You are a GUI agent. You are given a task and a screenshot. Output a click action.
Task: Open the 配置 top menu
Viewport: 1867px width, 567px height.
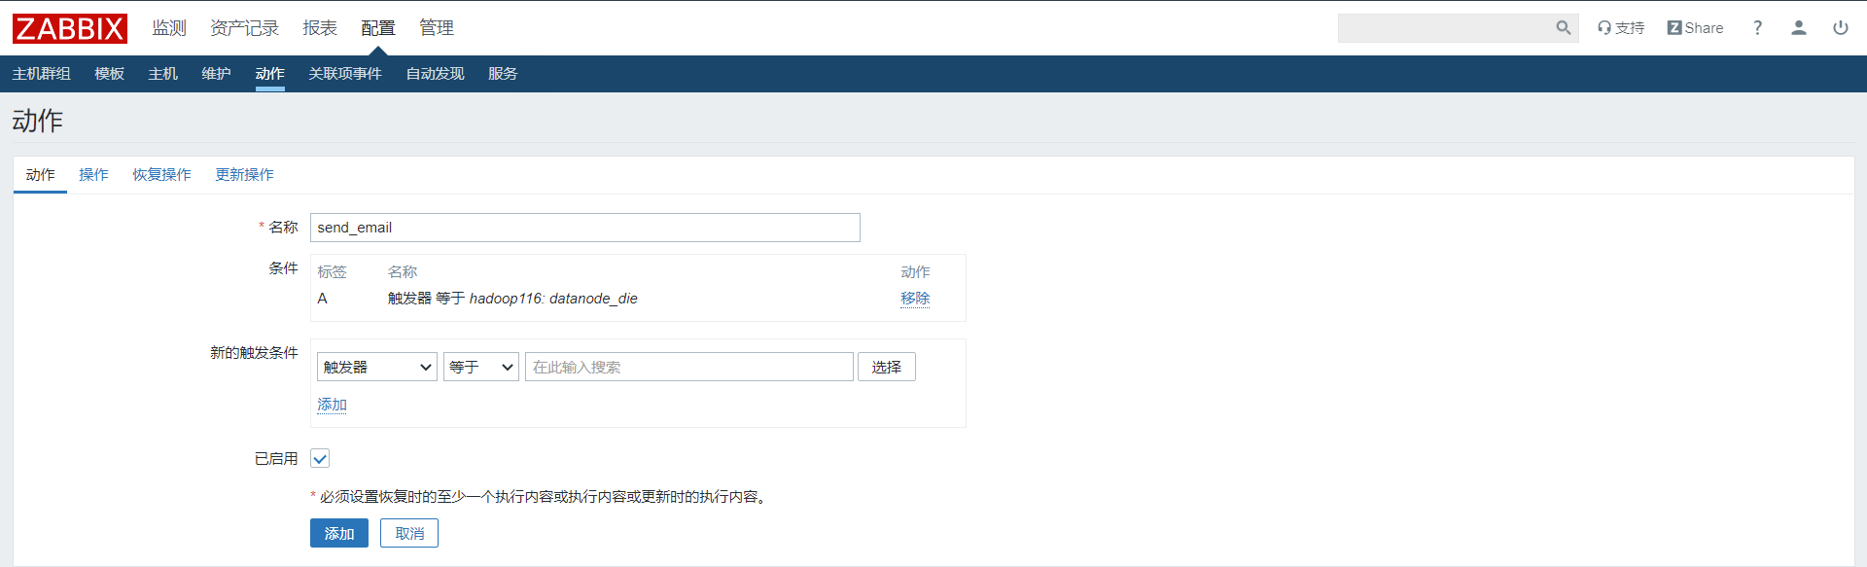[378, 28]
